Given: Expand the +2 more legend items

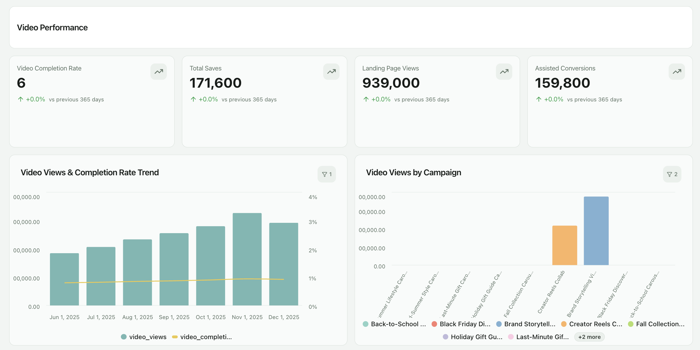Looking at the screenshot, I should point(589,337).
